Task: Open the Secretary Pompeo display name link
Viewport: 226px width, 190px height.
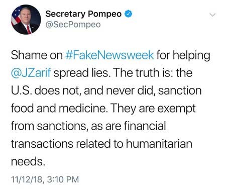Action: click(83, 14)
